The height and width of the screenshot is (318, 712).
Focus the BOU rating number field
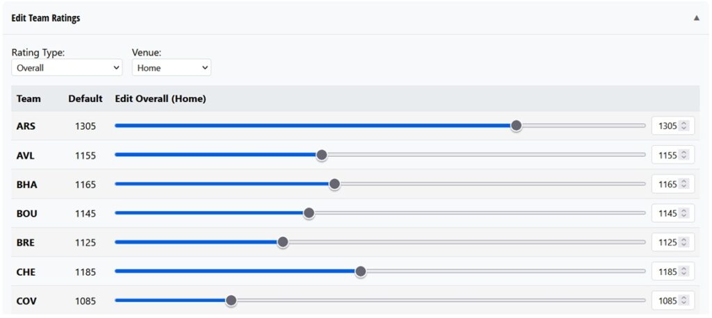point(673,213)
